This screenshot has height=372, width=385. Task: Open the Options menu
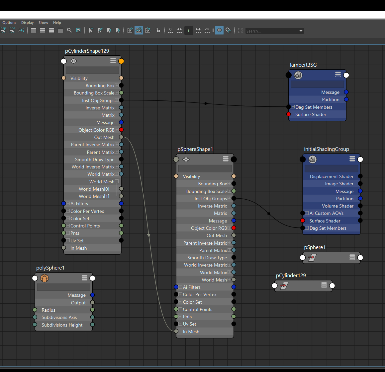click(9, 23)
